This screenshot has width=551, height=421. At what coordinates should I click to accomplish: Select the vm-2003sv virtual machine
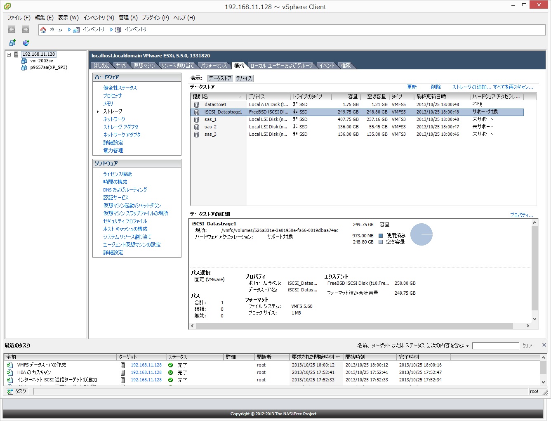click(x=41, y=61)
